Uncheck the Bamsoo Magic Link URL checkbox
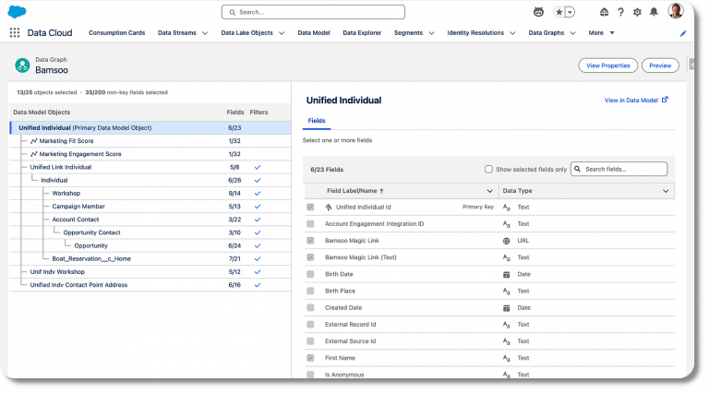 click(x=310, y=240)
